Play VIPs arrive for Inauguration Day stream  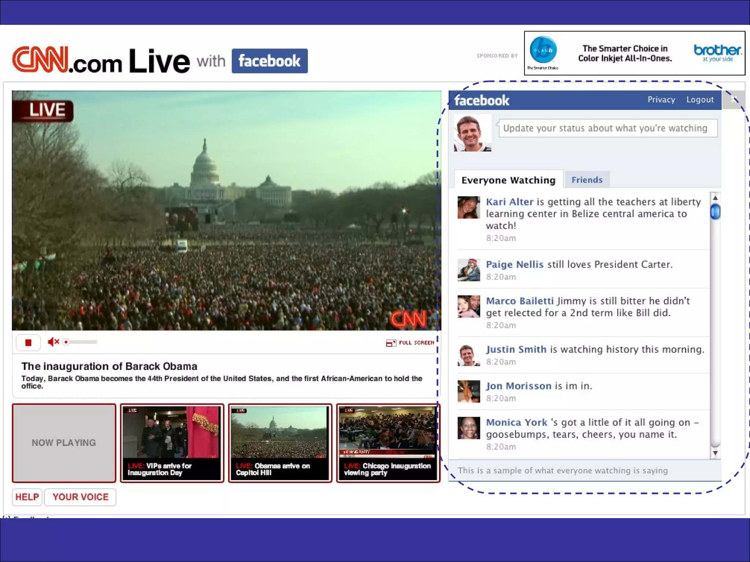[x=172, y=443]
